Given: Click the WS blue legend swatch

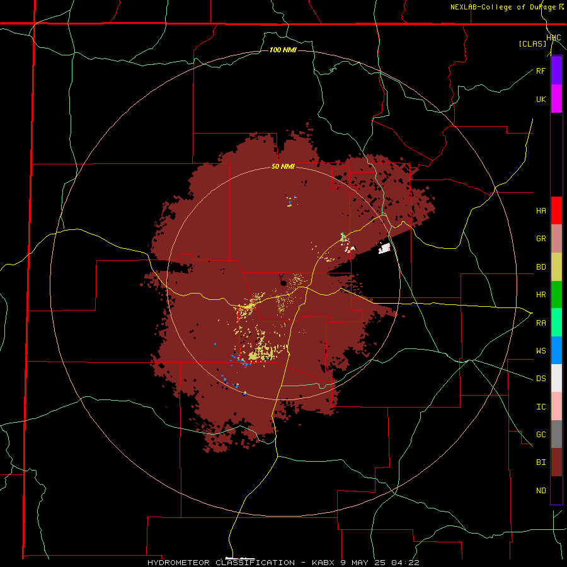Looking at the screenshot, I should (556, 350).
